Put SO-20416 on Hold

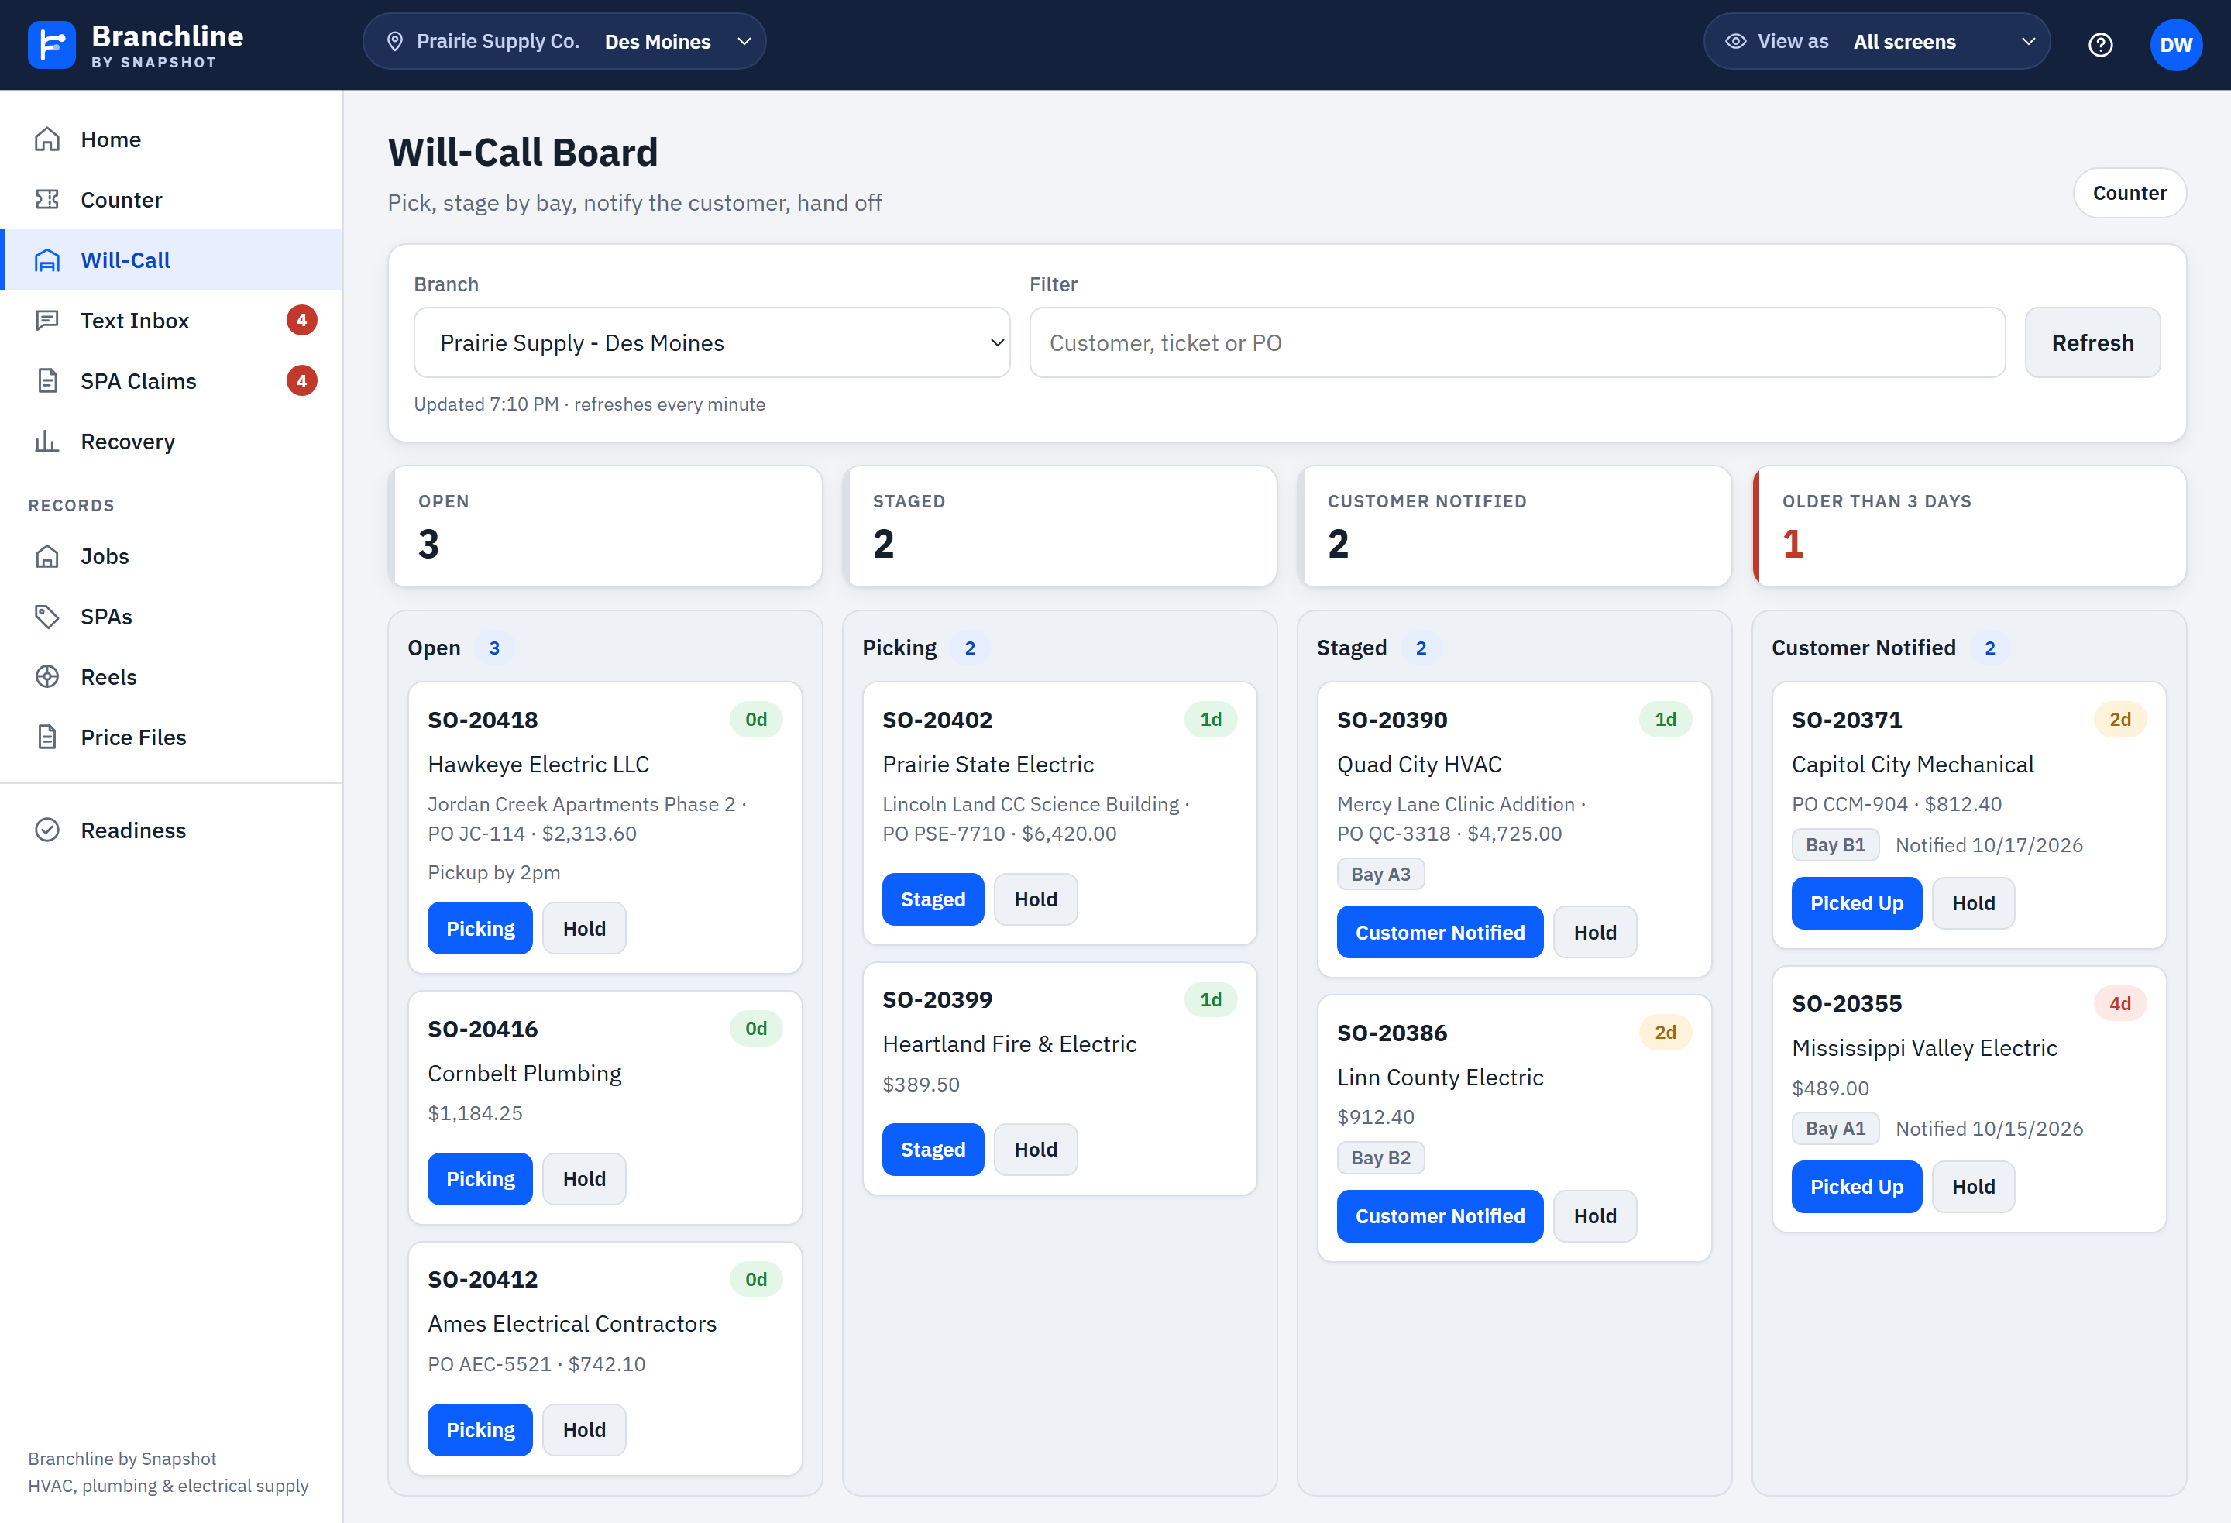583,1179
